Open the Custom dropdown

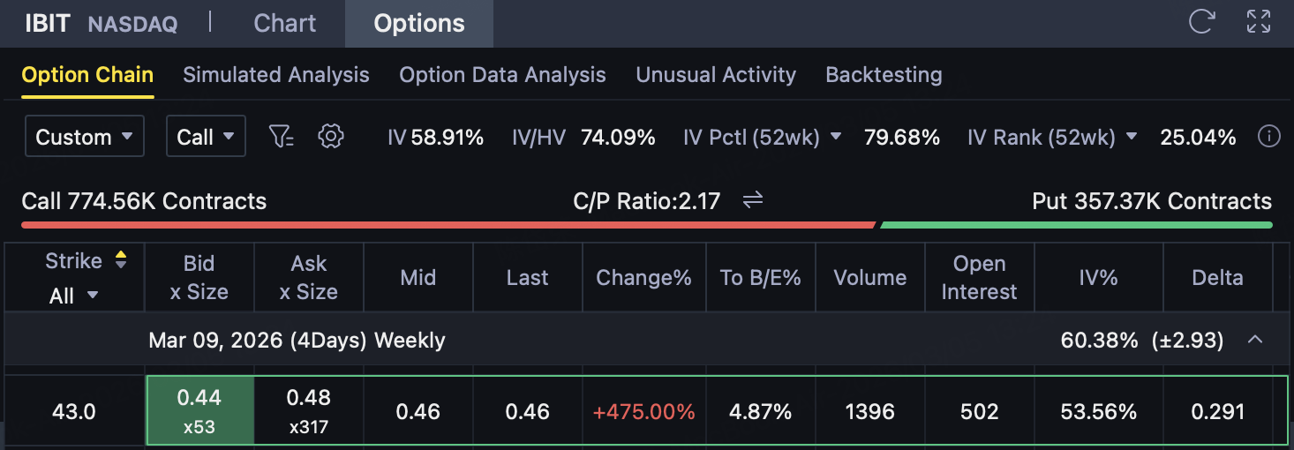84,137
